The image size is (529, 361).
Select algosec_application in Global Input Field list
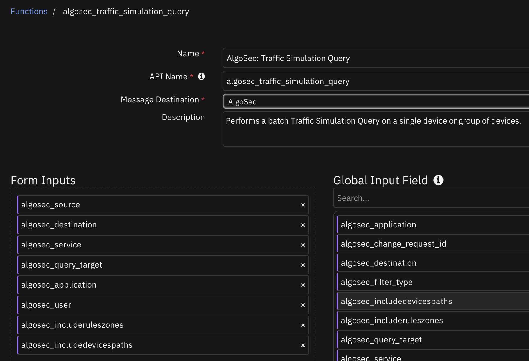(x=433, y=224)
